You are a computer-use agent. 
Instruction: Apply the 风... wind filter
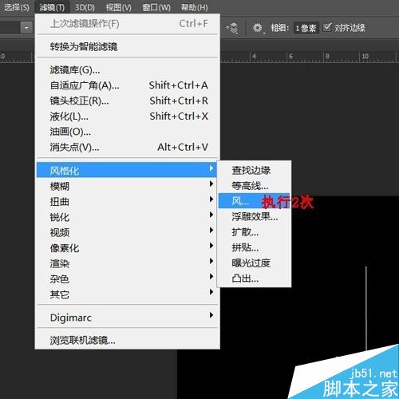254,201
